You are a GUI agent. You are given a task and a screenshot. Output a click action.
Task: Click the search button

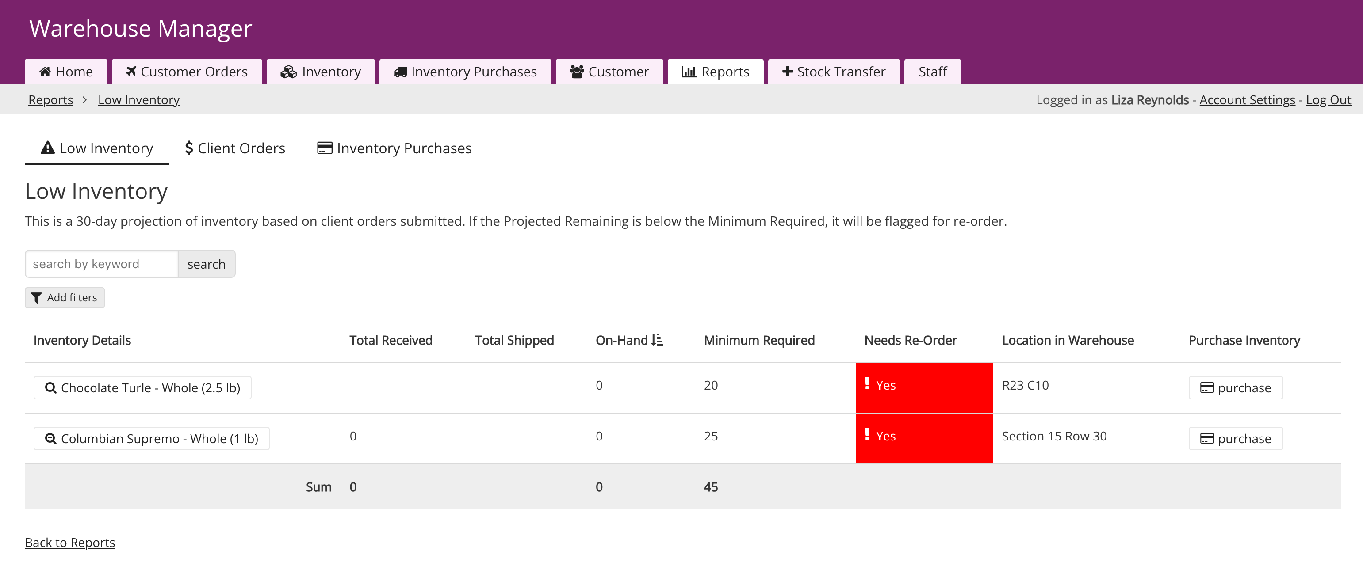[x=207, y=264]
